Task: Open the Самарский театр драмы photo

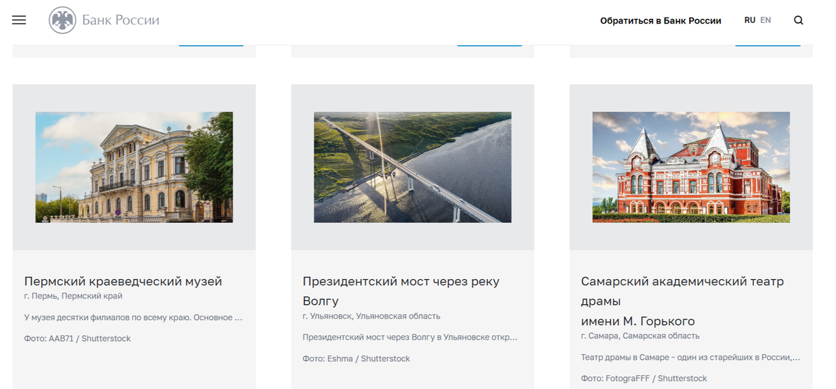Action: pyautogui.click(x=691, y=167)
